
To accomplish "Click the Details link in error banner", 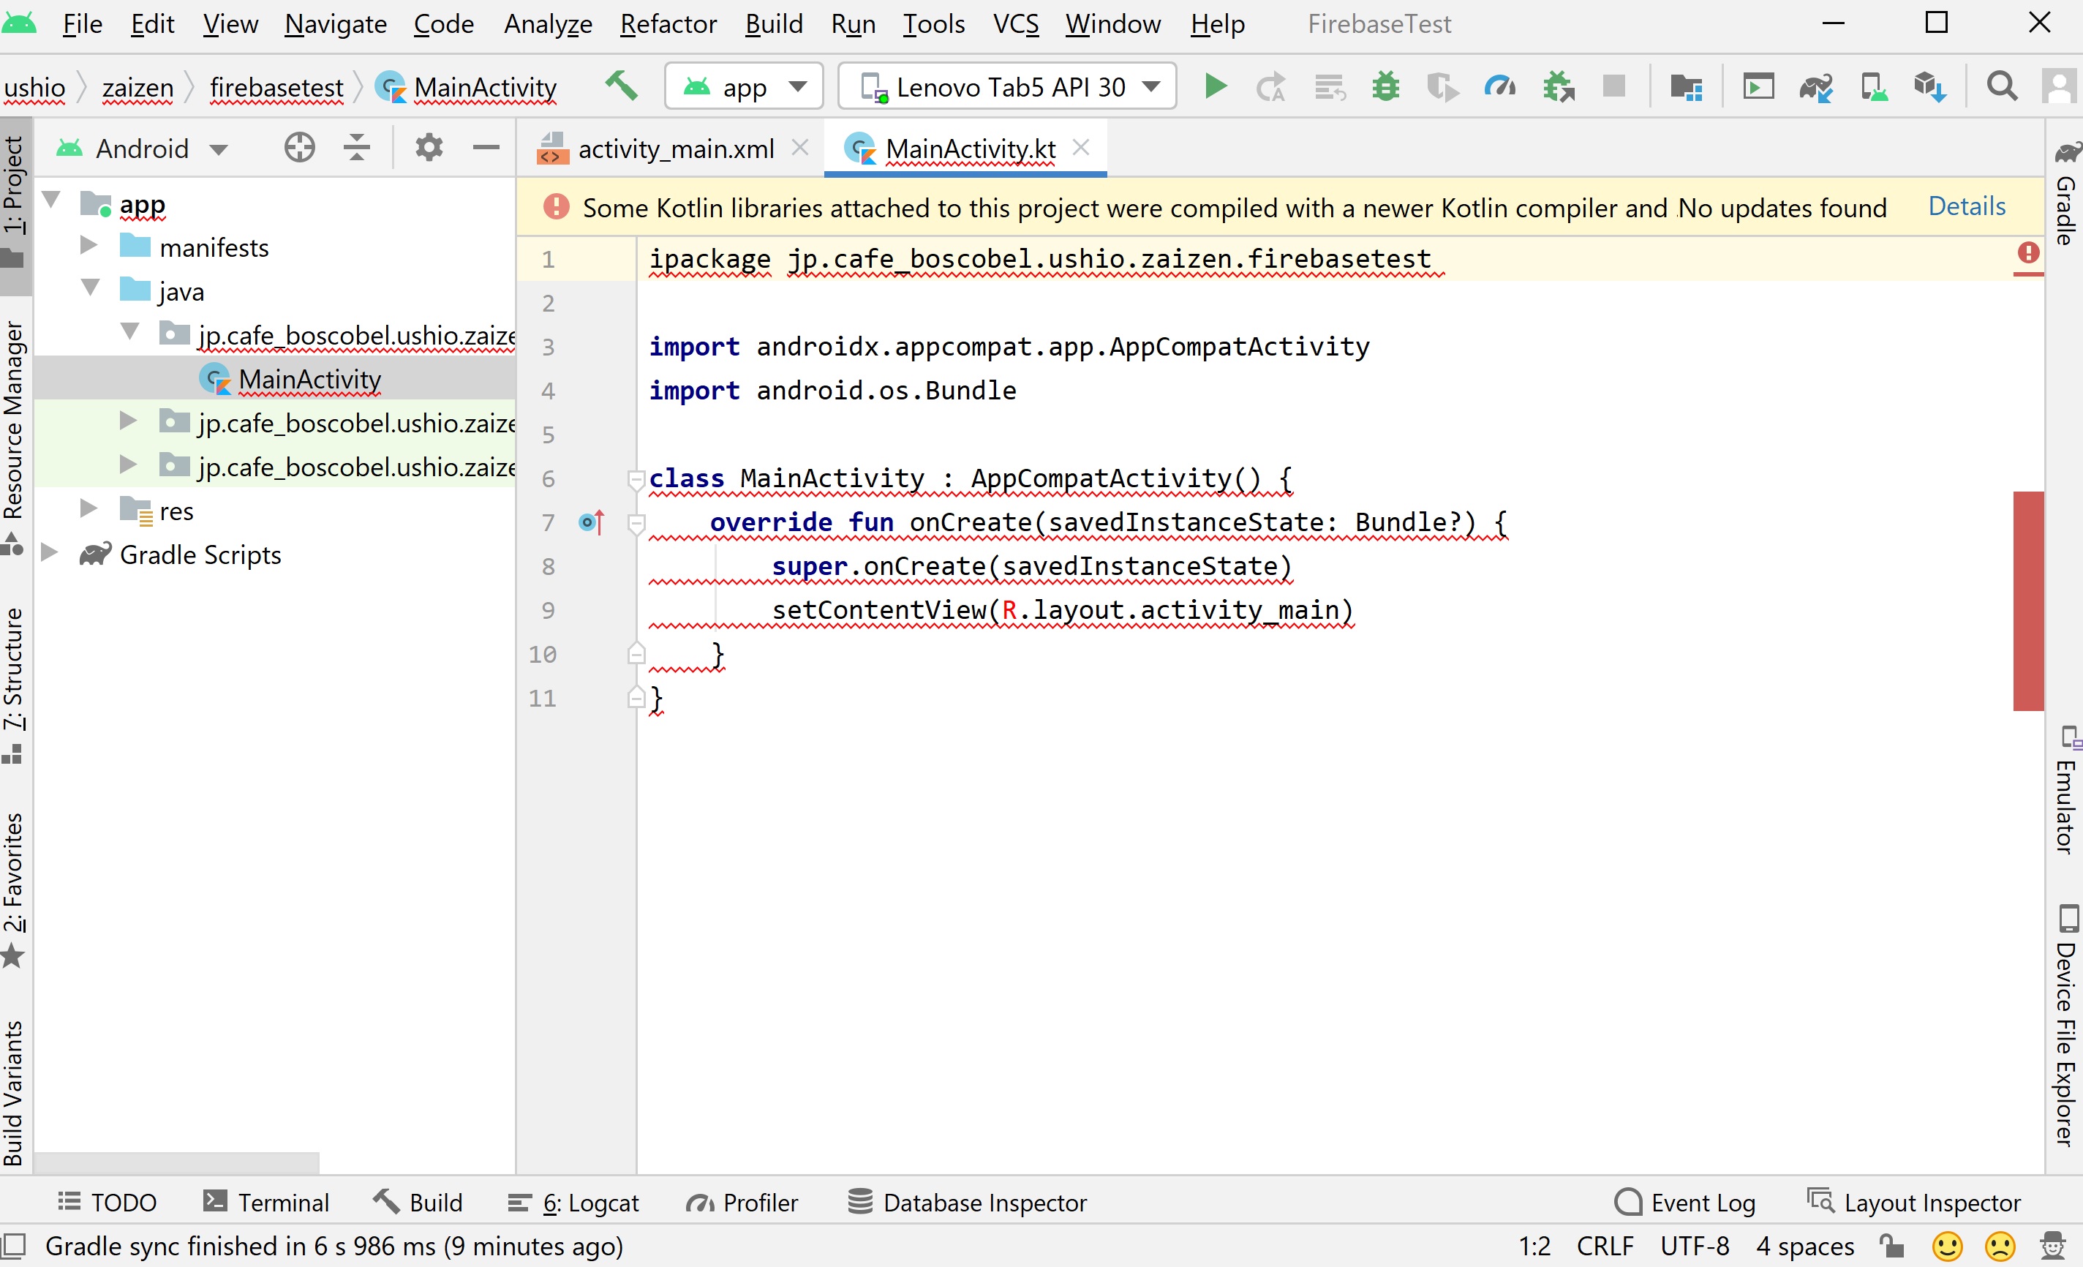I will click(x=1965, y=206).
